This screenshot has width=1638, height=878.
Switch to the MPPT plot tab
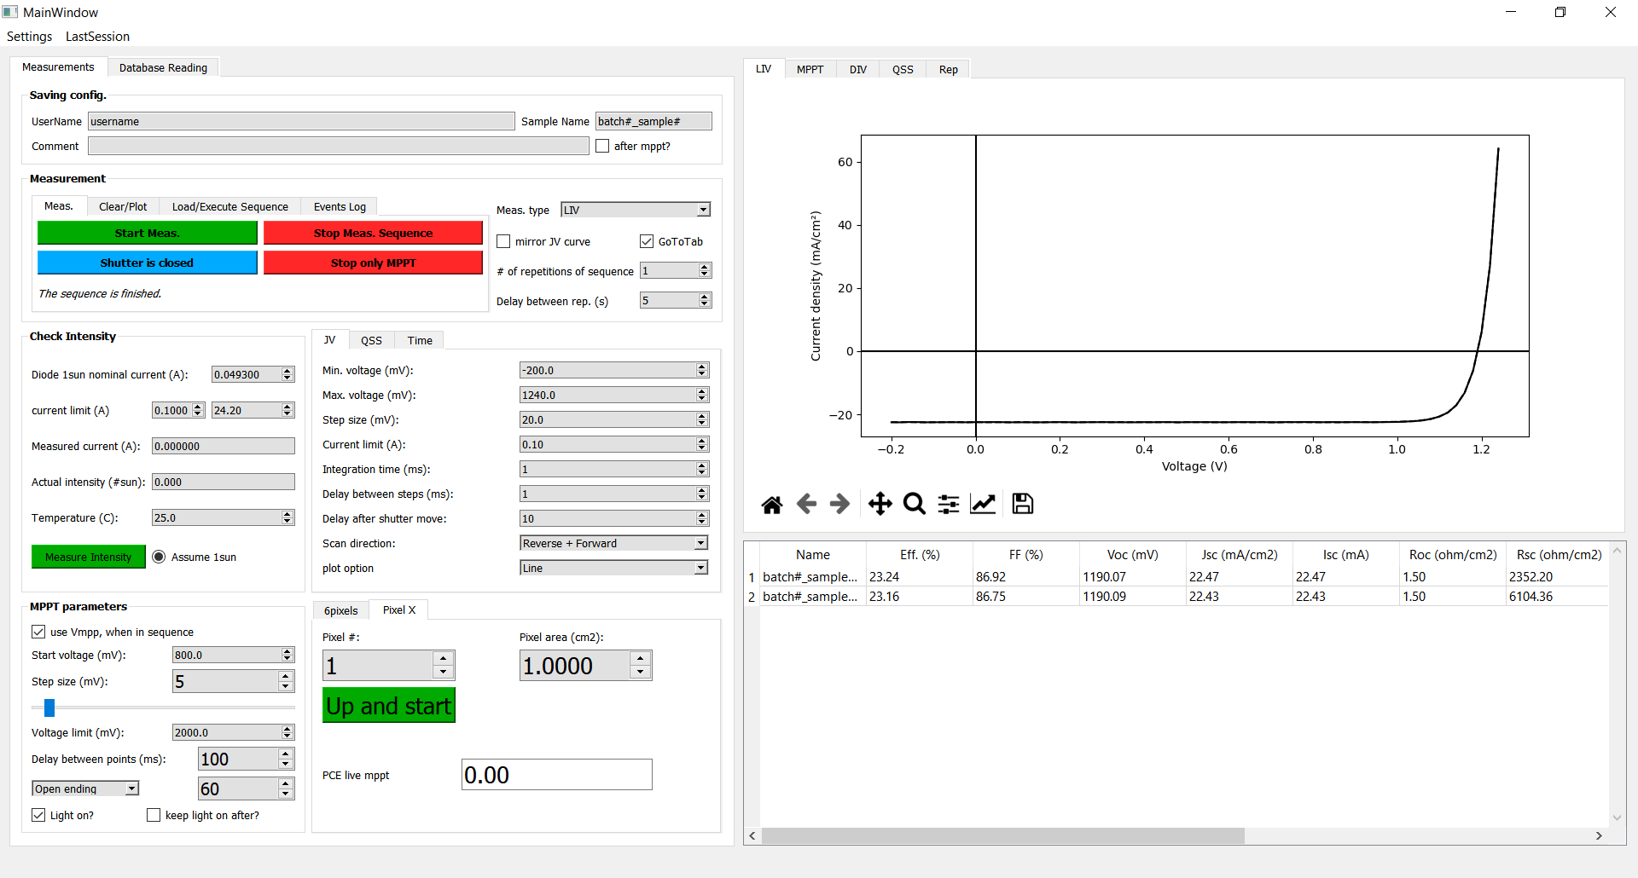click(x=810, y=69)
